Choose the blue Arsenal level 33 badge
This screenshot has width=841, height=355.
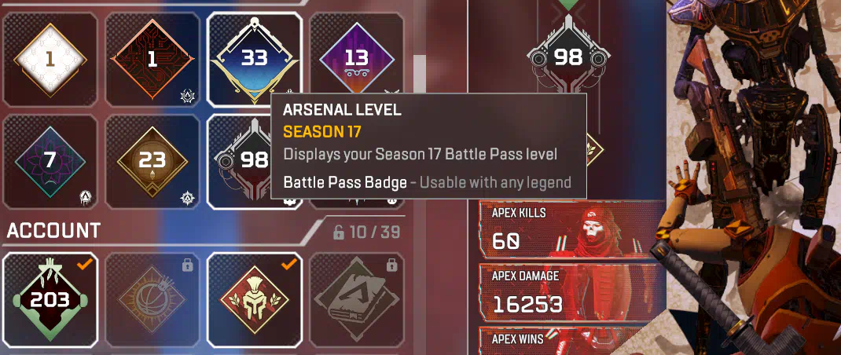(x=254, y=60)
